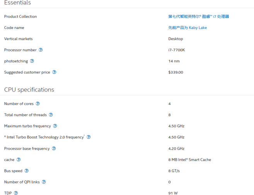Screen dimensions: 254x195
Task: Click the 8 GT/s bus speed value
Action: click(174, 171)
